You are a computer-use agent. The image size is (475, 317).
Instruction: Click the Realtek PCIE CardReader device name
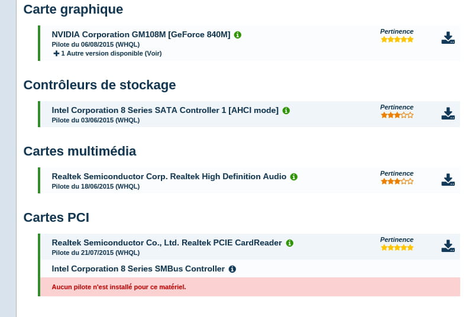pos(166,243)
